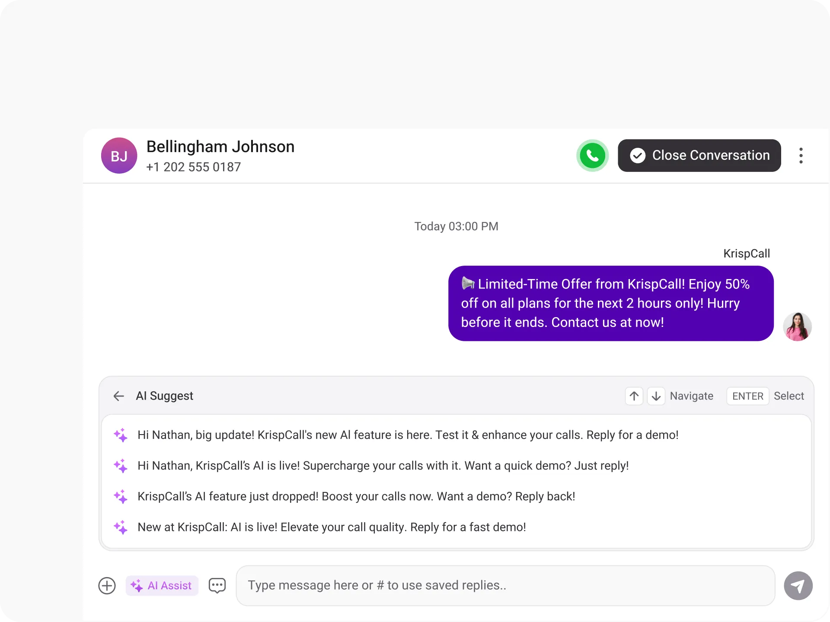Click sparkle icon beside 'Hi Nathan, big update' suggestion

121,435
